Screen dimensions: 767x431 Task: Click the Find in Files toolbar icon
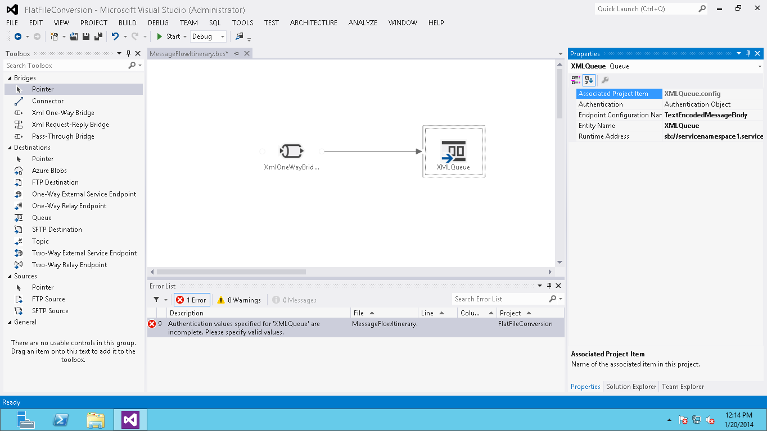pos(240,36)
